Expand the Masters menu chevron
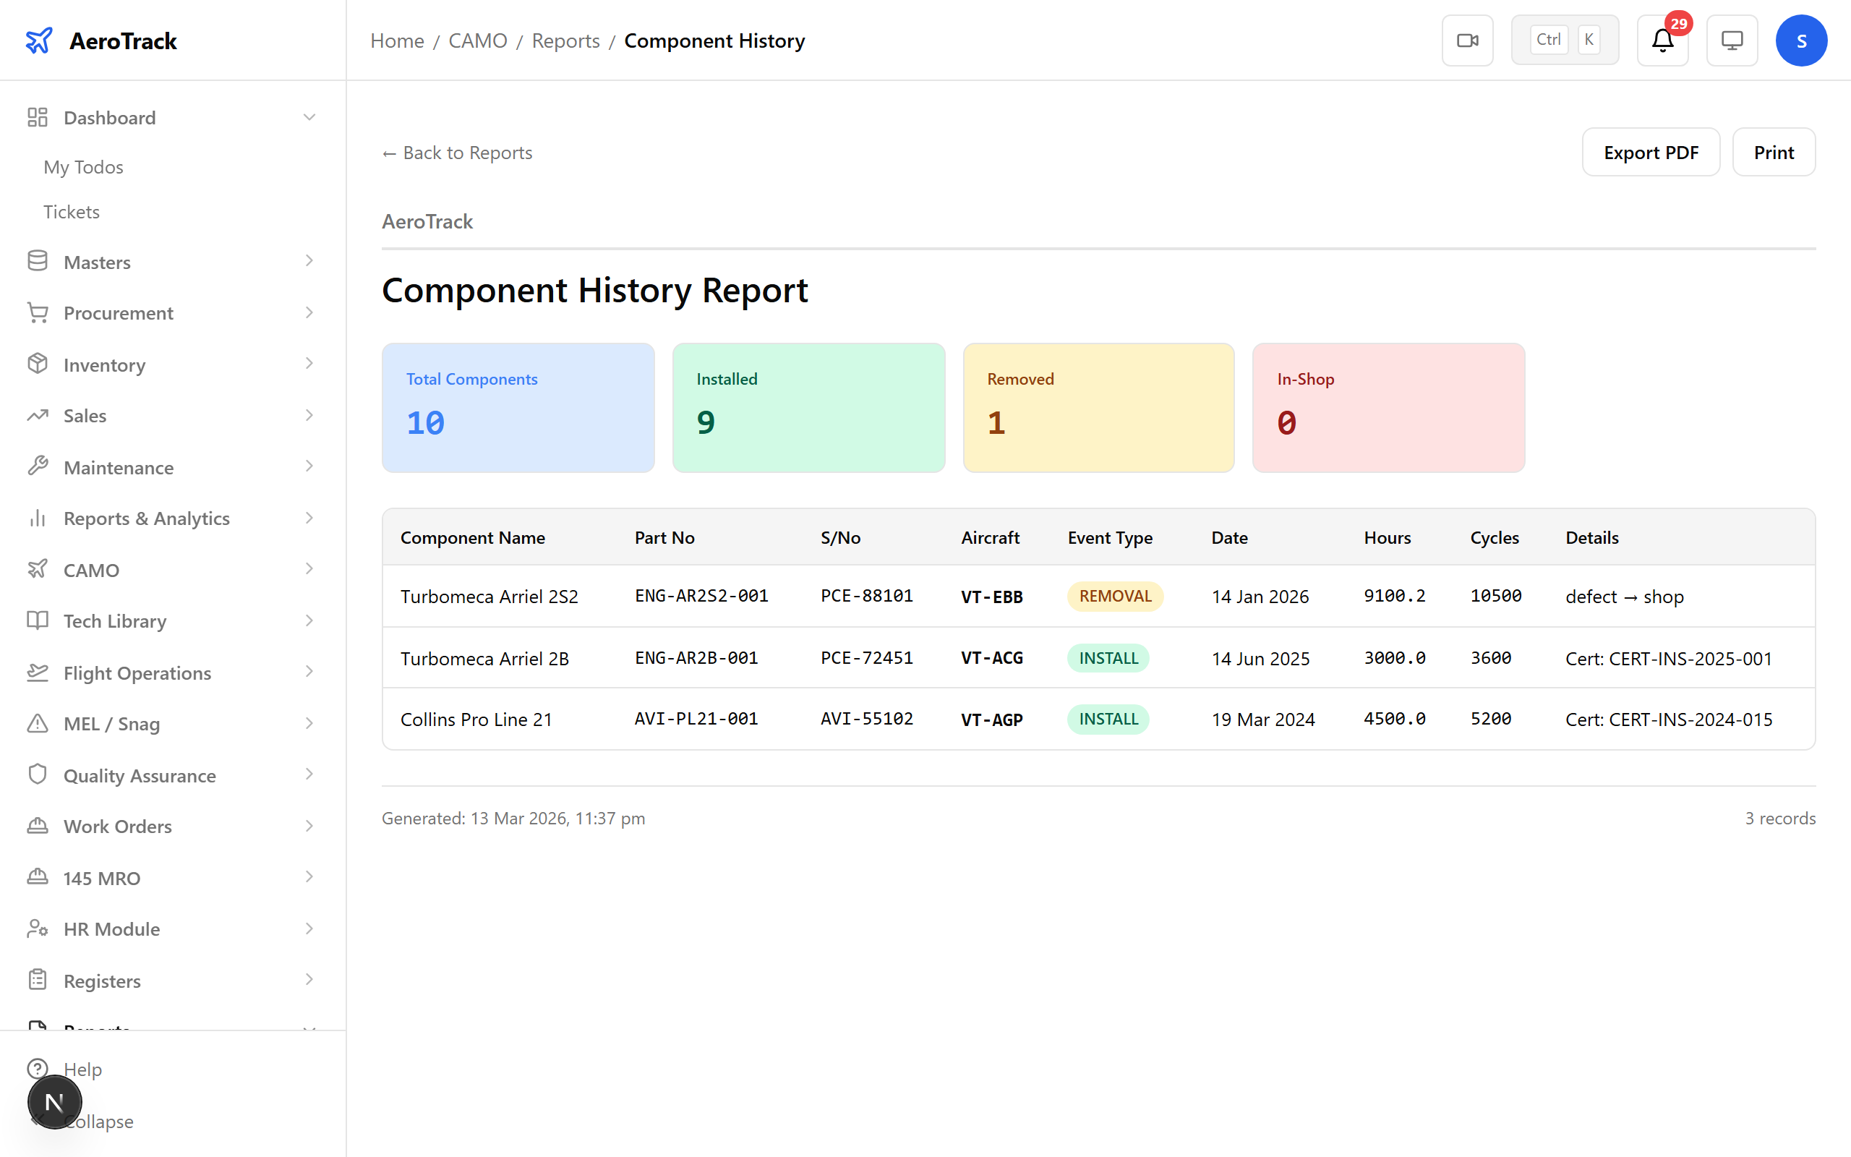 [x=309, y=261]
